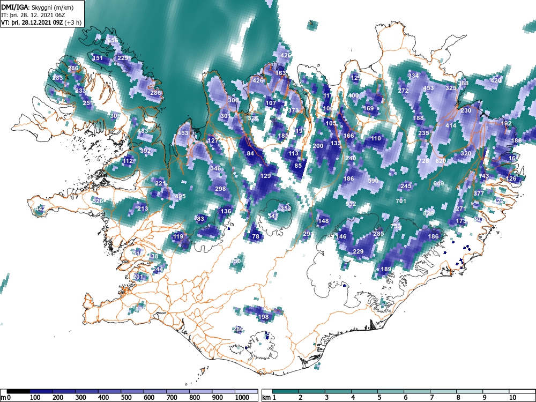Click the visibility value '400' on the map
The width and height of the screenshot is (536, 402).
pyautogui.click(x=353, y=95)
